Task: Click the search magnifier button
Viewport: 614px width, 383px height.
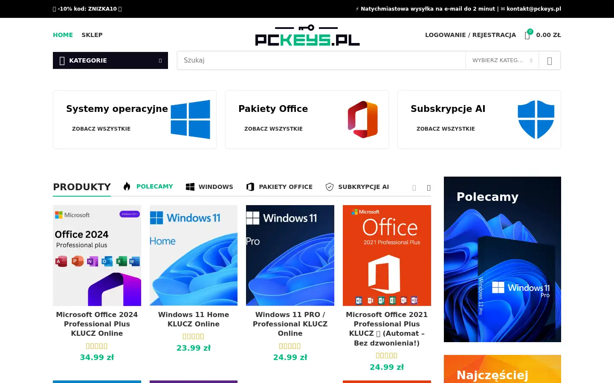Action: 550,60
